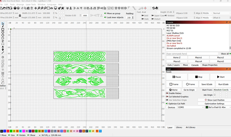Click the square Frame button
This screenshot has height=137, width=231.
point(173,84)
